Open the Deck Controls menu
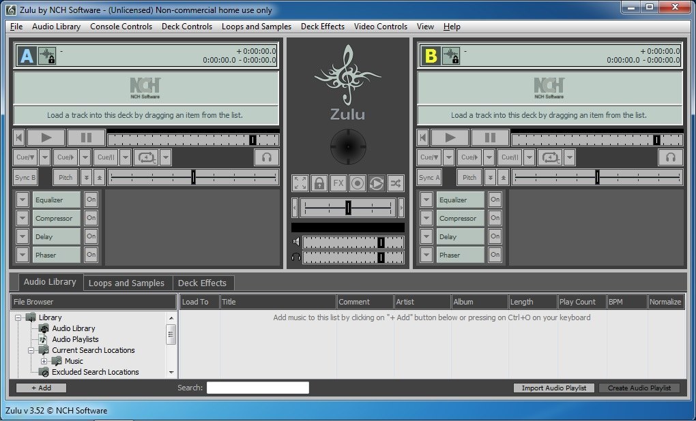Image resolution: width=696 pixels, height=421 pixels. (x=186, y=27)
